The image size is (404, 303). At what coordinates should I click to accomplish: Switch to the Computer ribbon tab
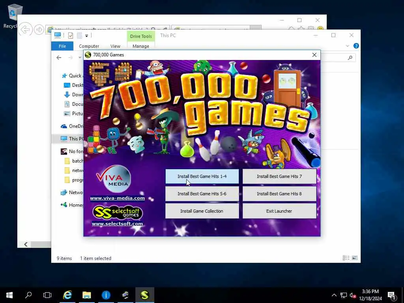point(89,46)
